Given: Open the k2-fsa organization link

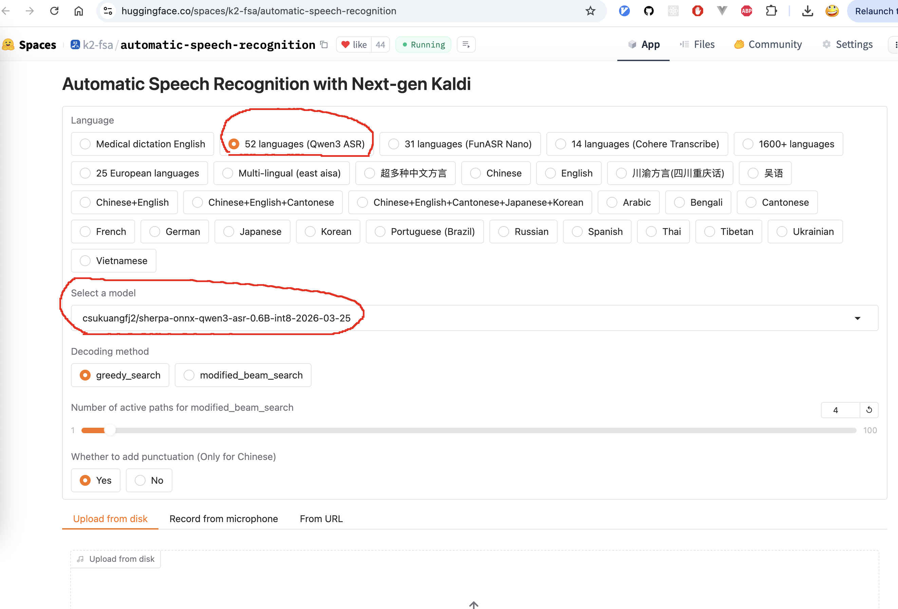Looking at the screenshot, I should 98,45.
